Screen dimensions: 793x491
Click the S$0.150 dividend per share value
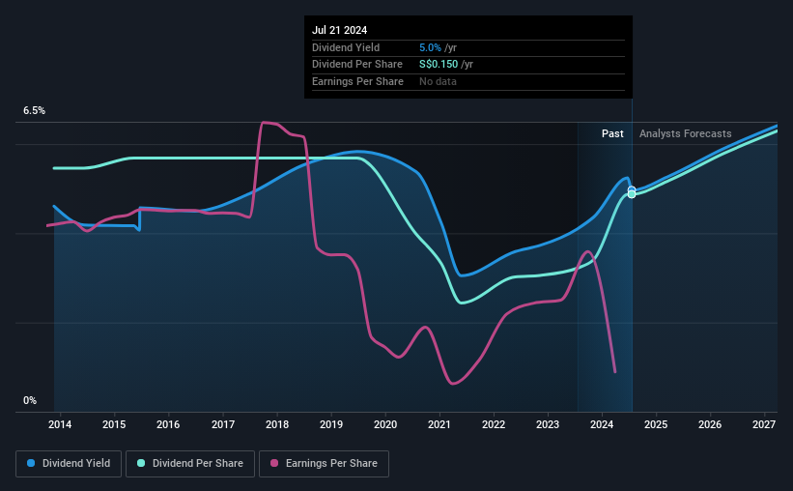(x=439, y=65)
